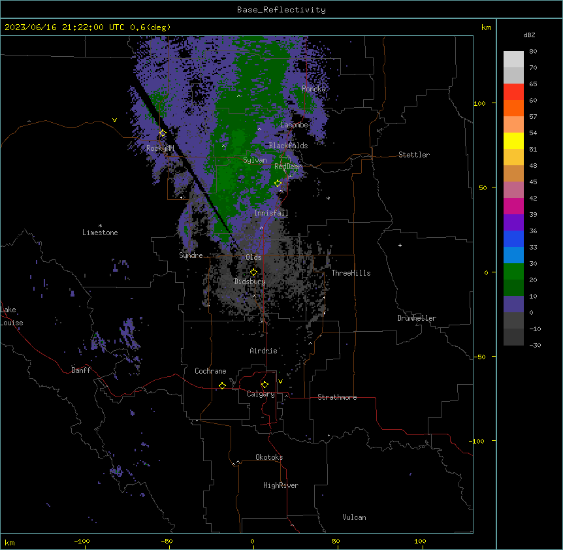
Task: Select the Sundre label
Action: [x=191, y=255]
